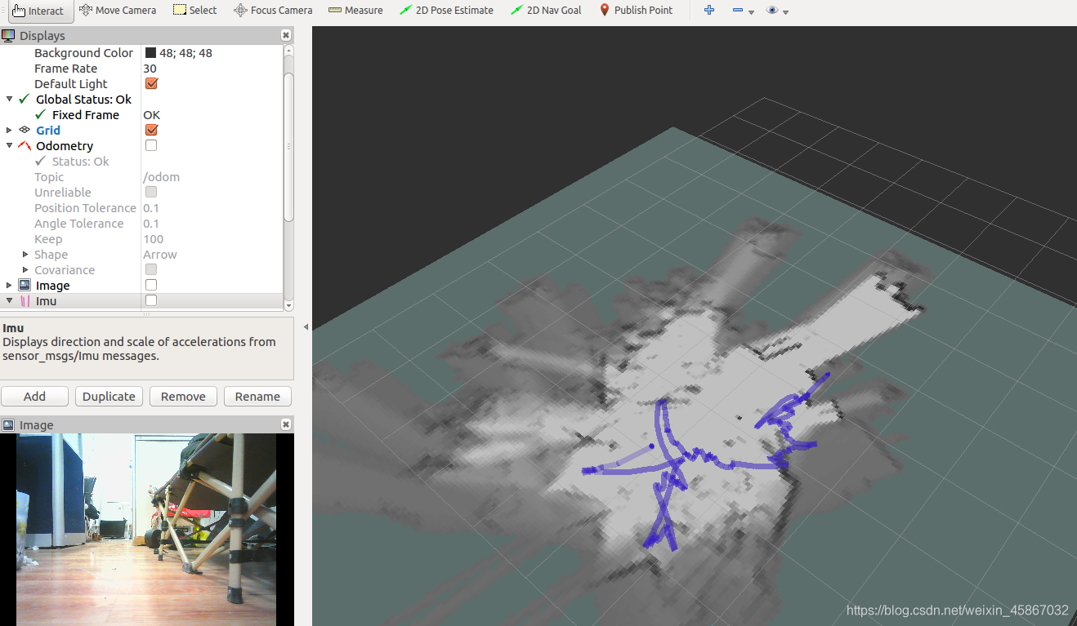Collapse the Odometry display node
The image size is (1077, 626).
click(x=9, y=145)
